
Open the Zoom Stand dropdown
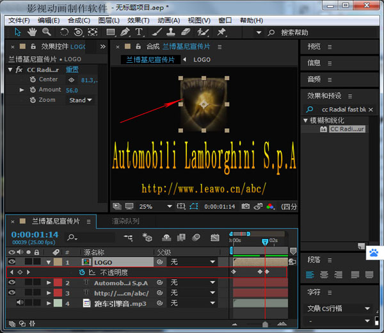(x=81, y=100)
